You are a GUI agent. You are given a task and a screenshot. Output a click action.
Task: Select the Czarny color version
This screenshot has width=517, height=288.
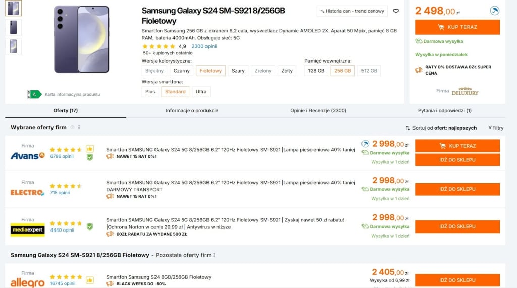pyautogui.click(x=182, y=71)
